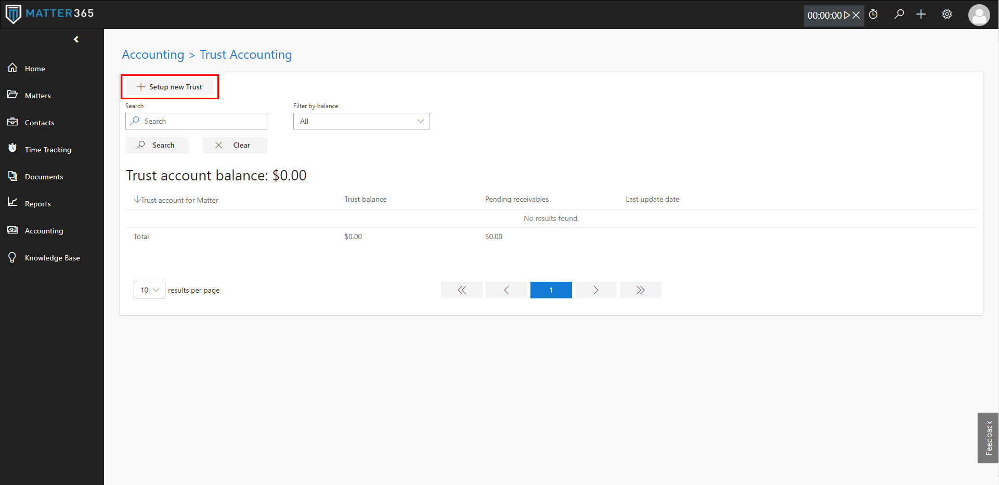Click the plus add icon in header
The image size is (999, 485).
(921, 14)
